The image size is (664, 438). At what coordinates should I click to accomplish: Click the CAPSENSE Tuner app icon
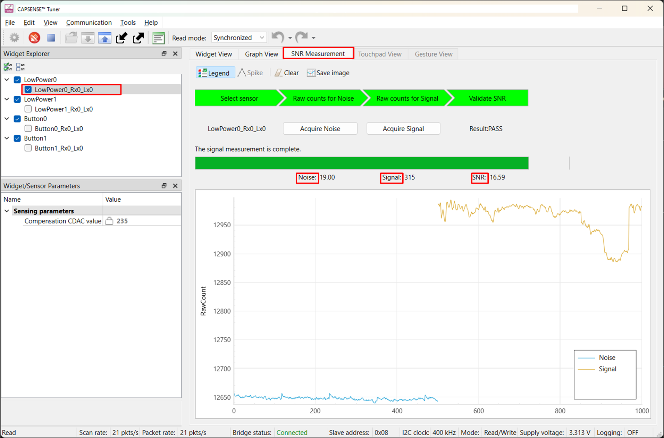[x=9, y=8]
